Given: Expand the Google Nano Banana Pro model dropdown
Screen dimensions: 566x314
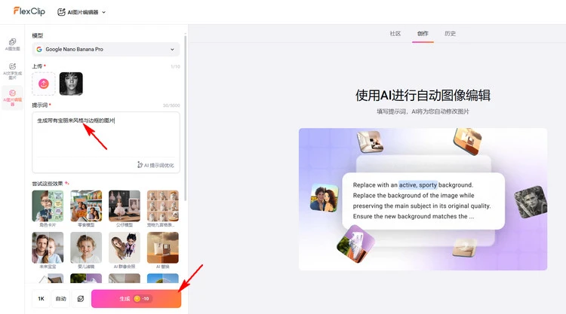Looking at the screenshot, I should tap(106, 49).
